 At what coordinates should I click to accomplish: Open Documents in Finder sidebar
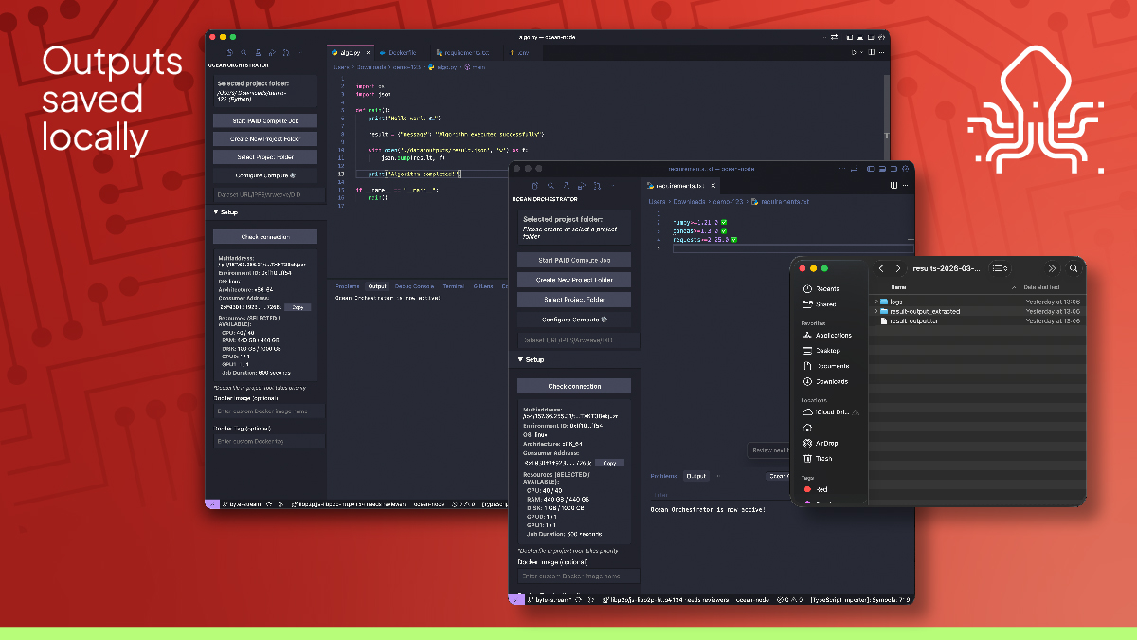pyautogui.click(x=826, y=366)
